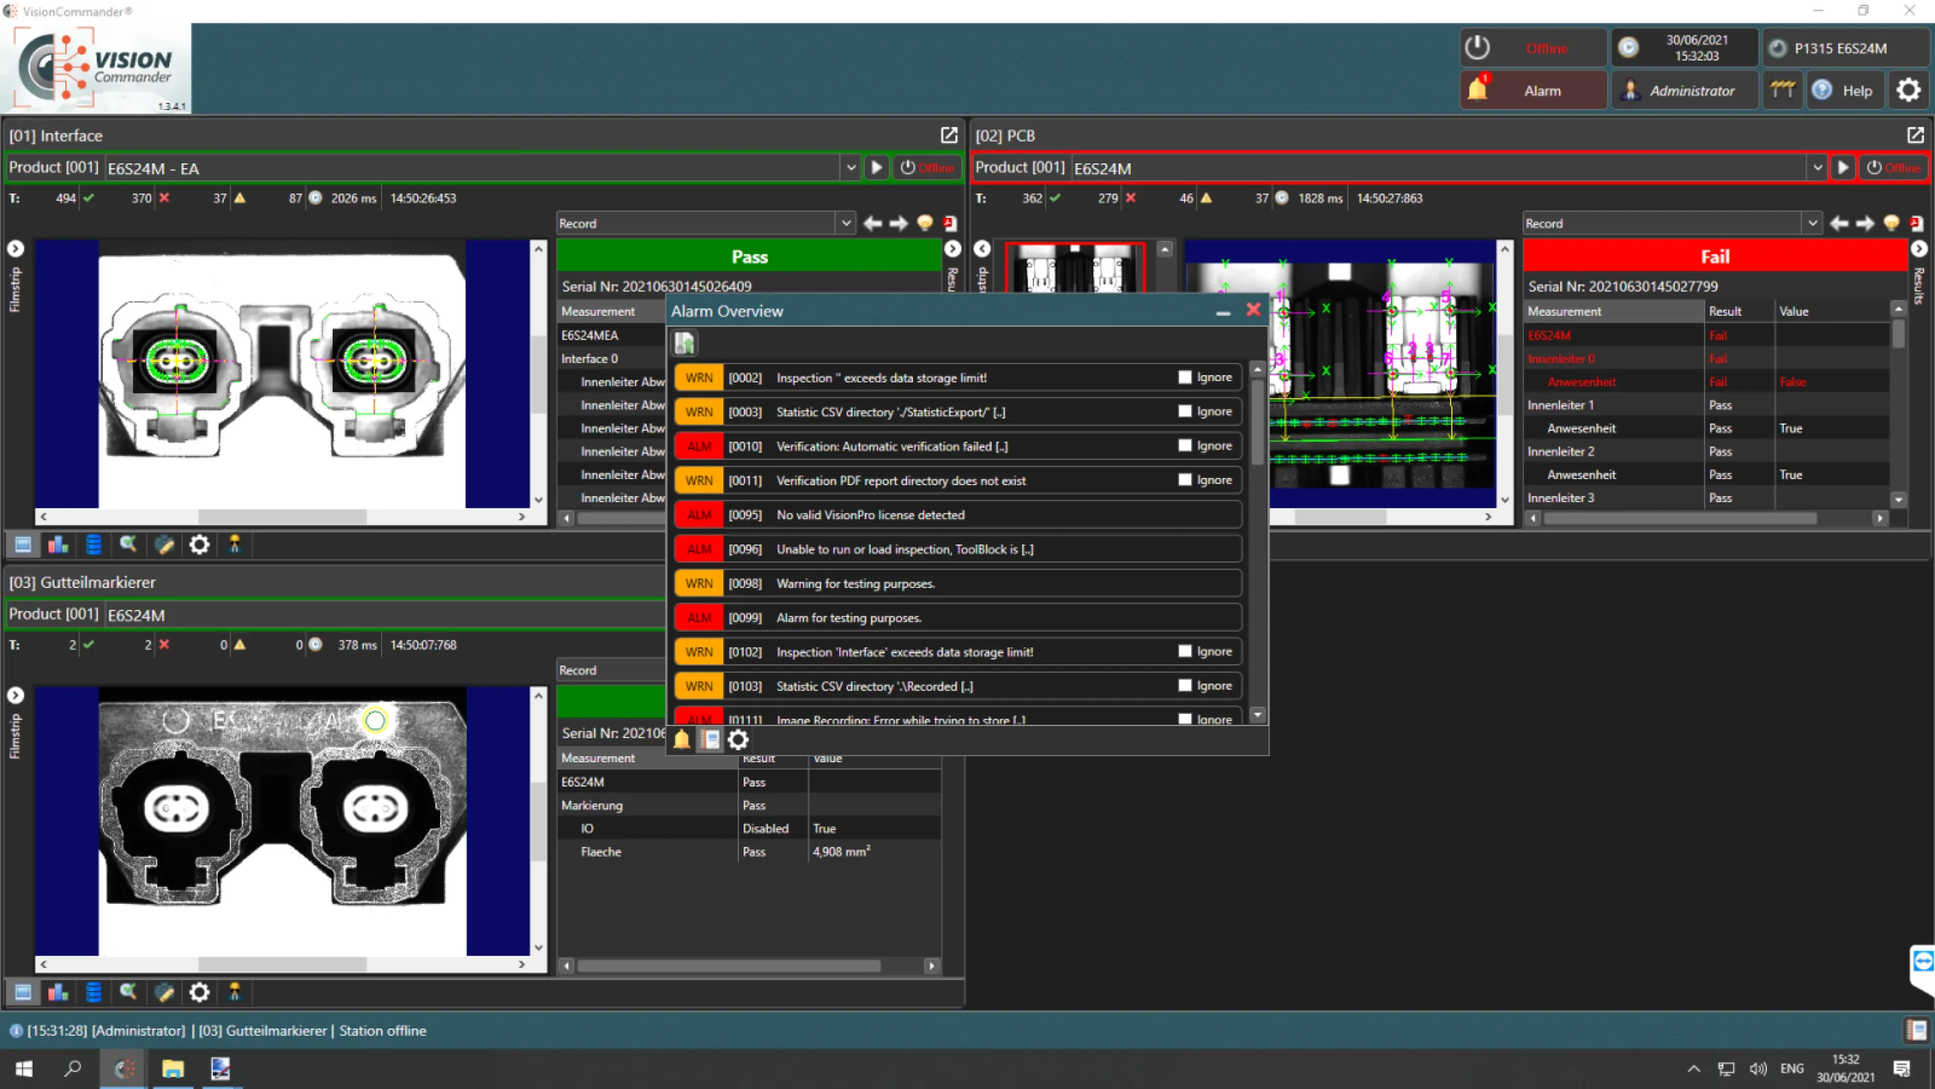Click the export icon in Alarm Overview
The width and height of the screenshot is (1935, 1089).
click(x=684, y=344)
